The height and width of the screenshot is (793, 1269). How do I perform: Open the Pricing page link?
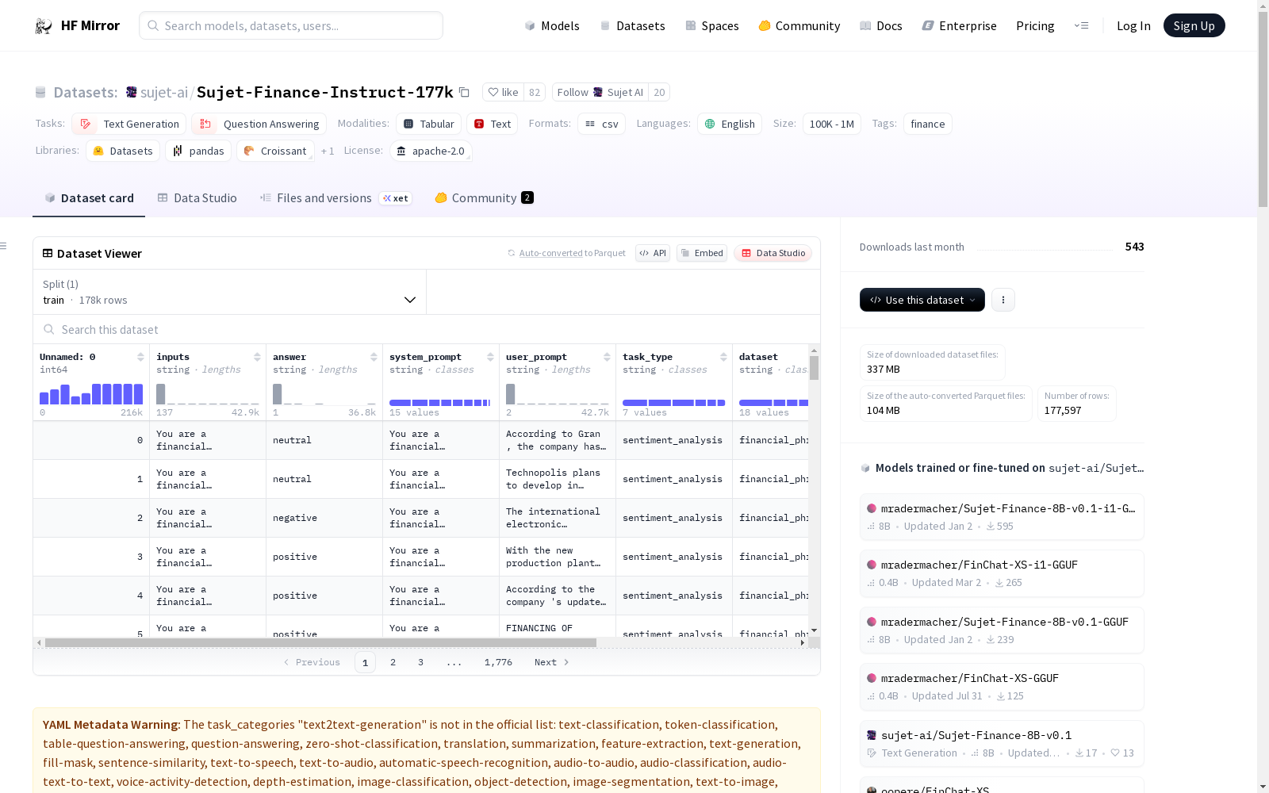point(1035,26)
